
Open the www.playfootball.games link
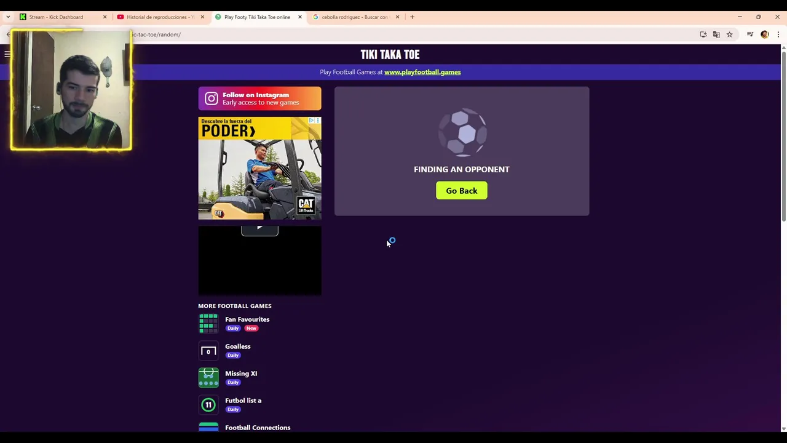coord(422,72)
